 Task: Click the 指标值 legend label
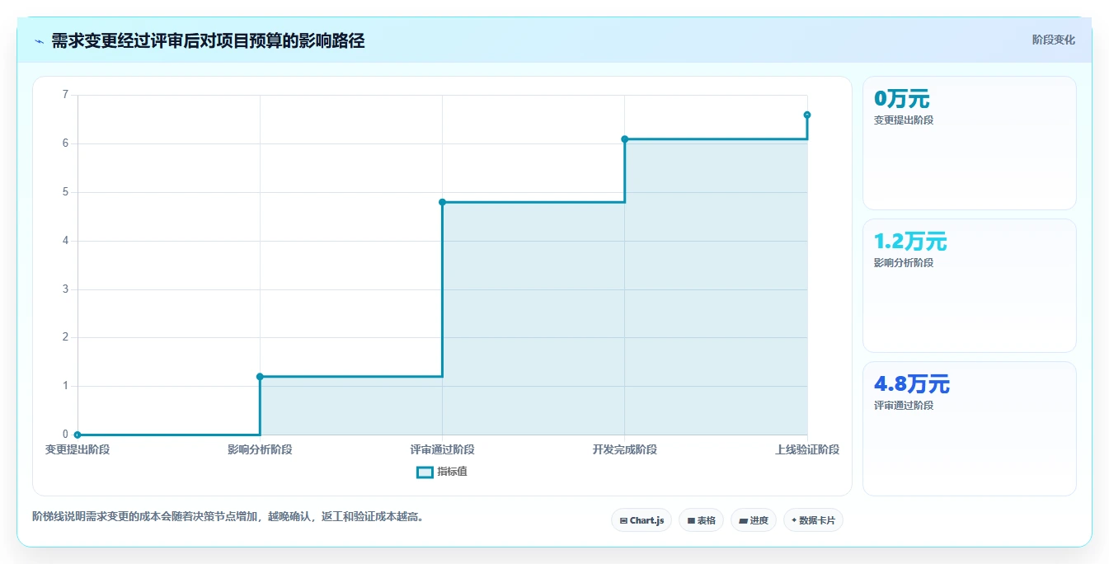[452, 472]
